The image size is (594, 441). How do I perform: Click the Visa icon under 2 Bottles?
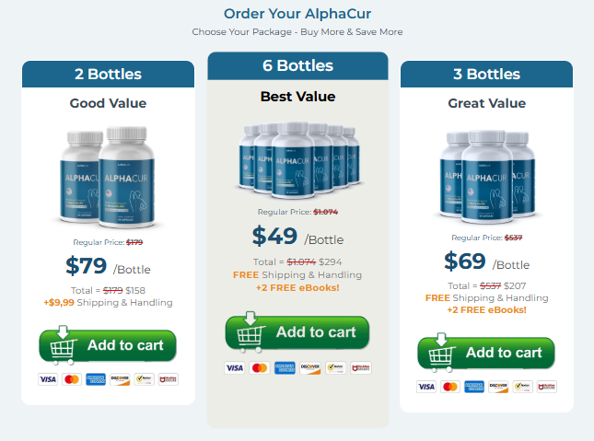click(x=48, y=379)
